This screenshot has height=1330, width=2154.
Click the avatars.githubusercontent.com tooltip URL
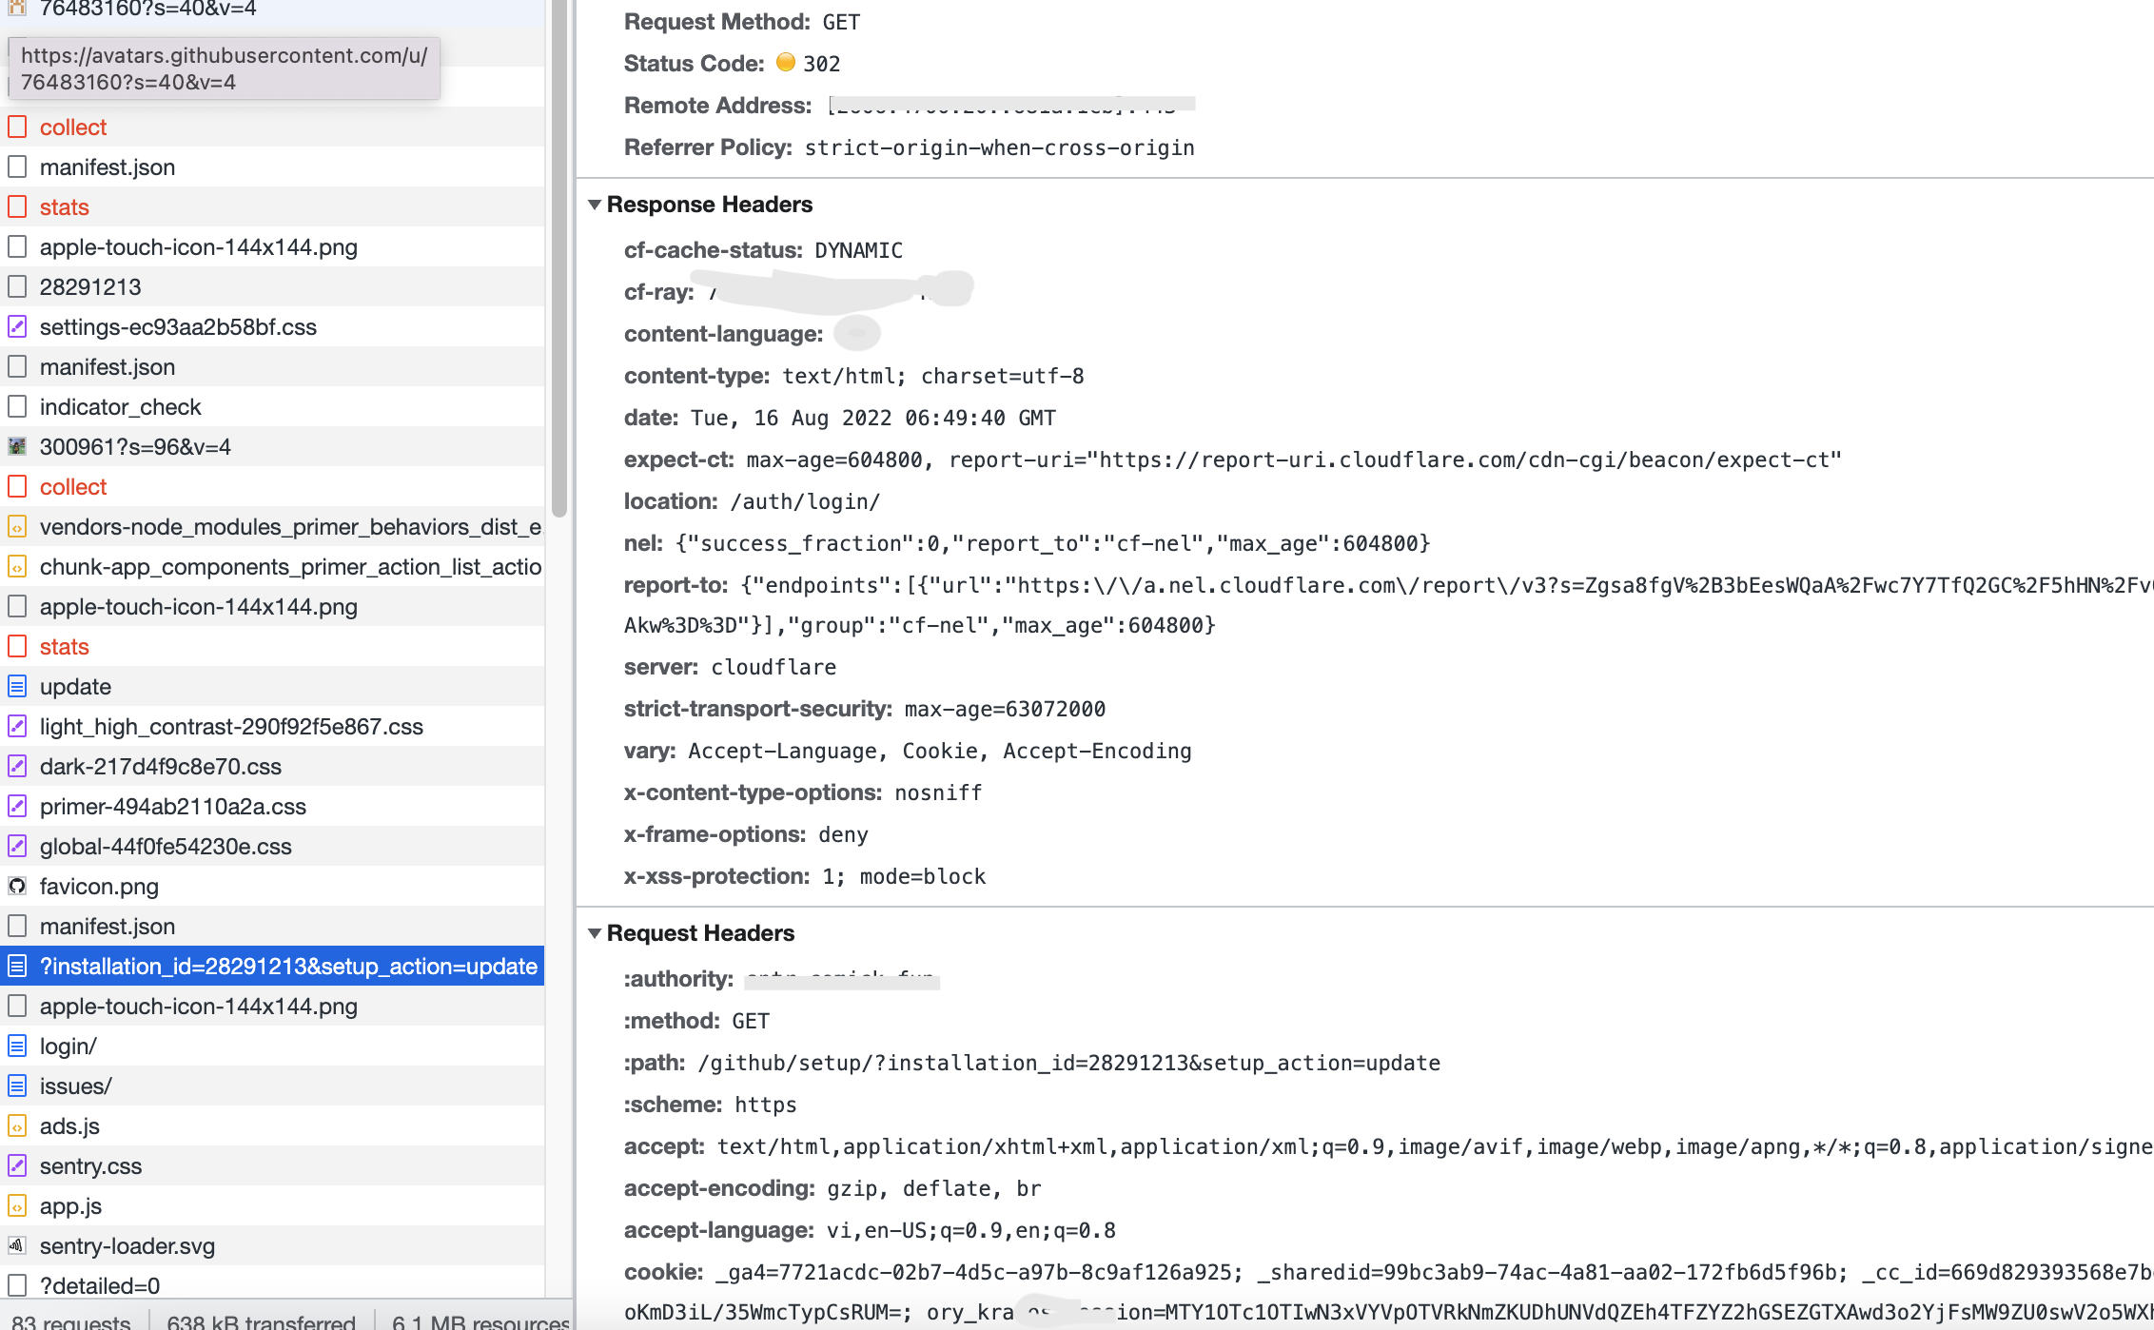(225, 68)
